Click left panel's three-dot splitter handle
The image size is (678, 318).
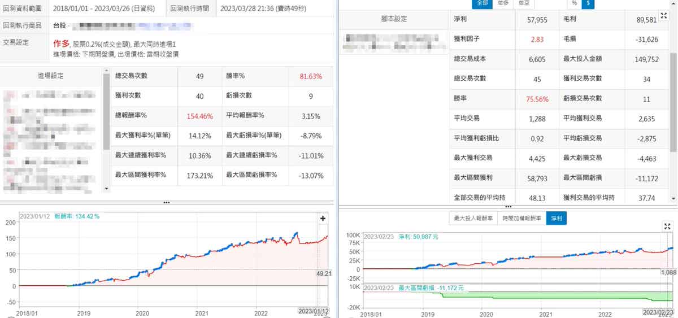click(x=166, y=202)
